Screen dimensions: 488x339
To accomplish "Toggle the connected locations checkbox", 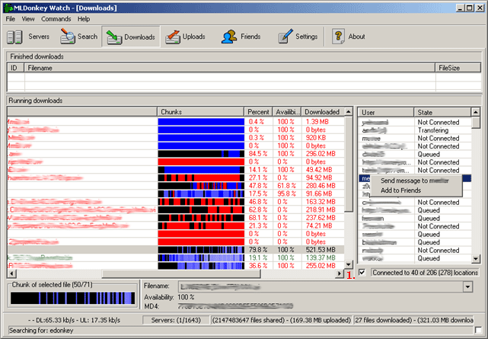I will [x=362, y=272].
